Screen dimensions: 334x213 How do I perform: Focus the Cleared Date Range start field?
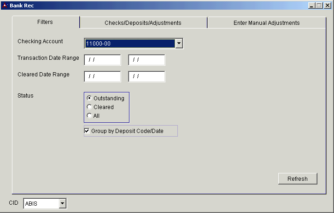102,76
